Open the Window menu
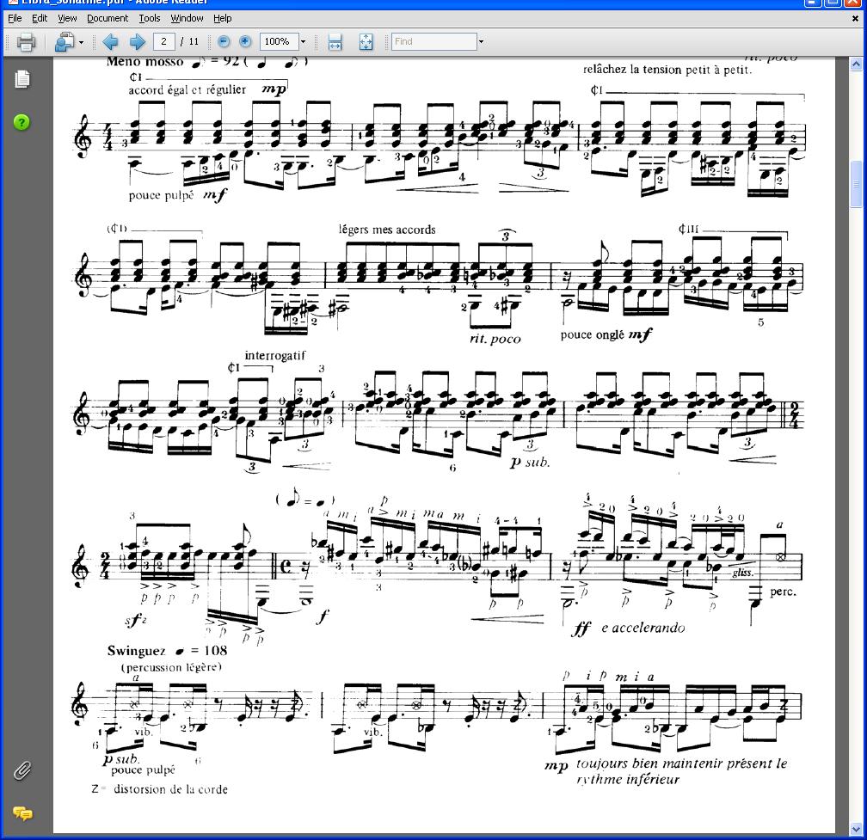Viewport: 867px width, 840px height. click(x=187, y=18)
